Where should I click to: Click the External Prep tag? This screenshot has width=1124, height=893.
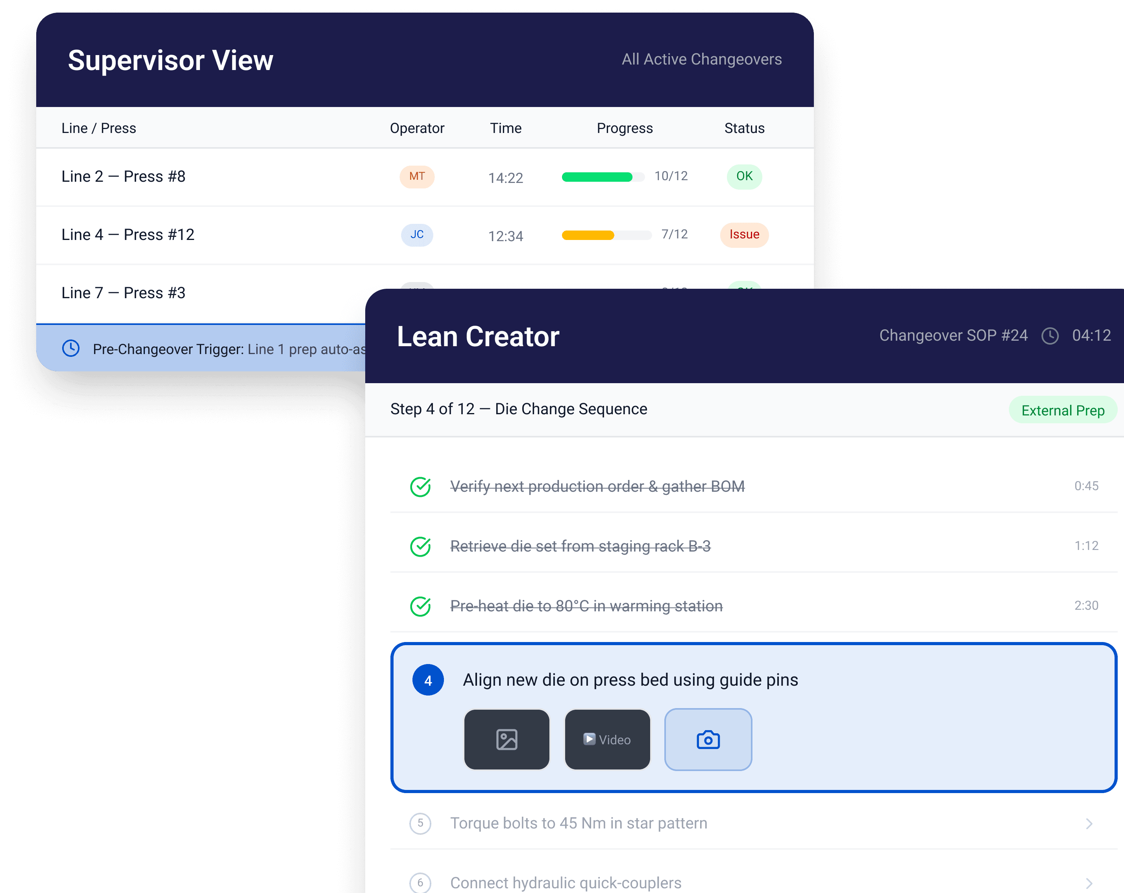click(1063, 410)
